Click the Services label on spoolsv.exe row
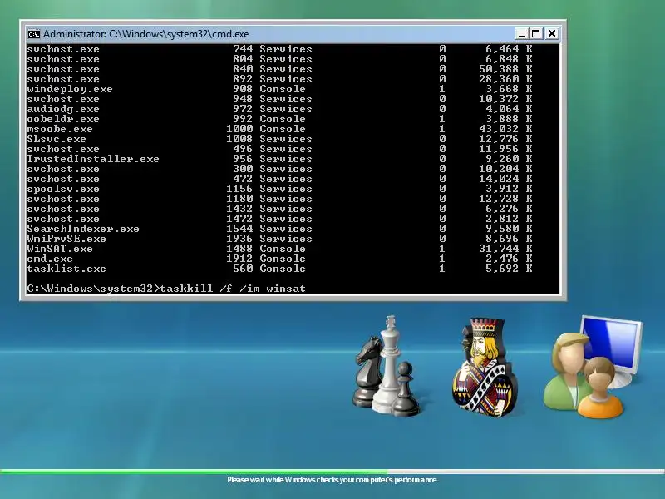 click(x=286, y=189)
